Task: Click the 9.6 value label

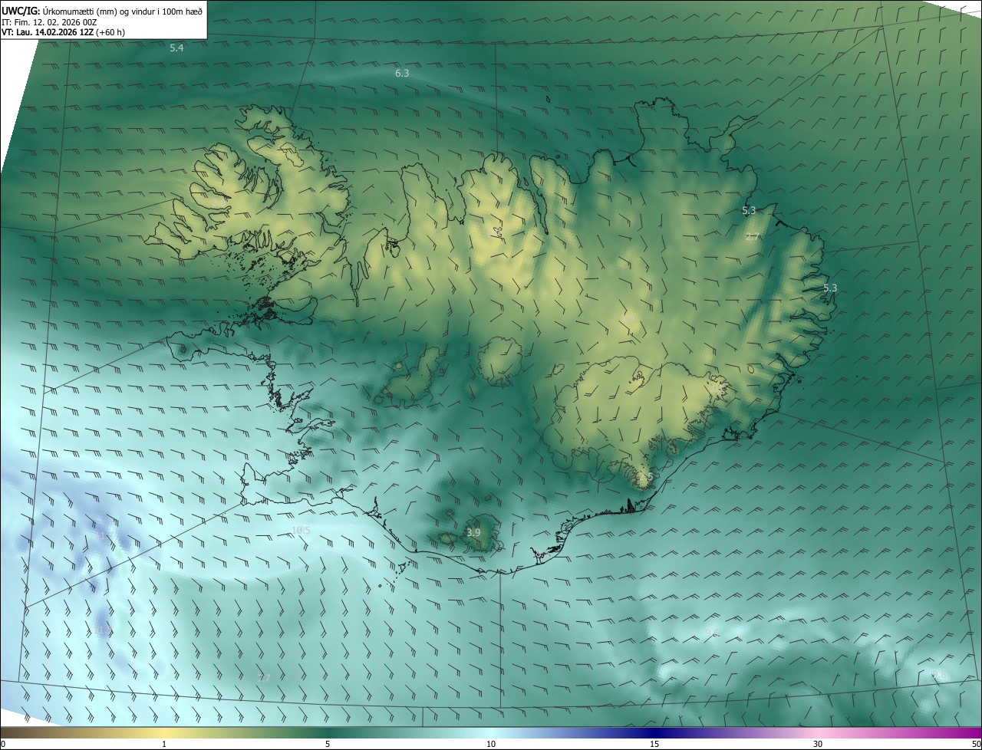Action: tap(712, 633)
